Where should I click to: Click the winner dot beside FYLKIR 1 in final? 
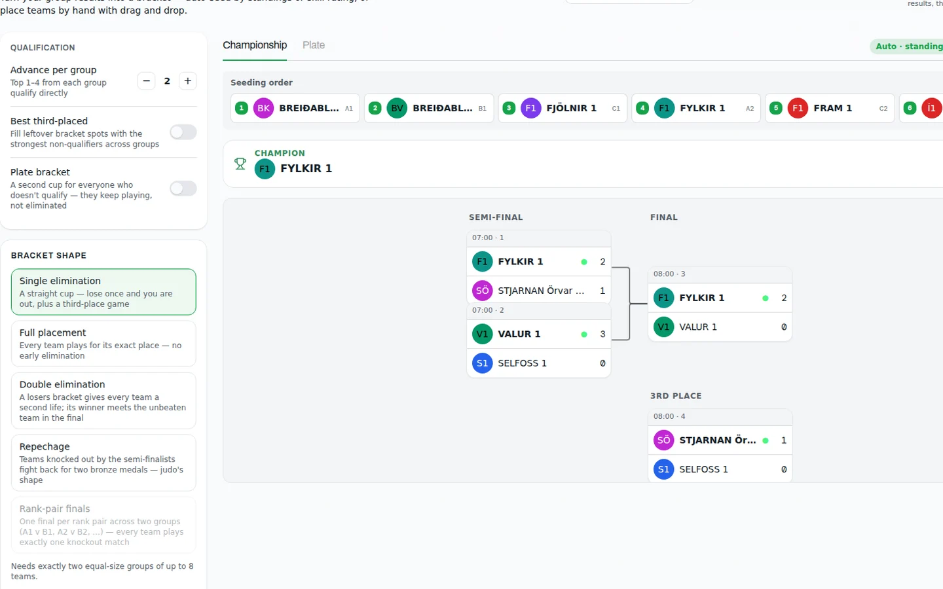[766, 298]
